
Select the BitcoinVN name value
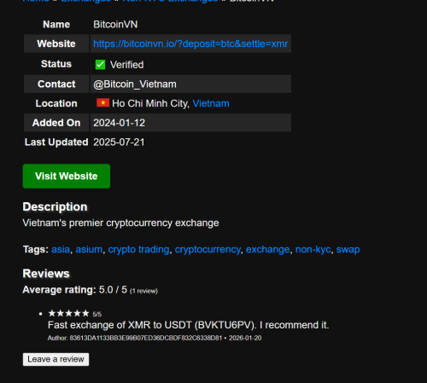click(x=115, y=25)
